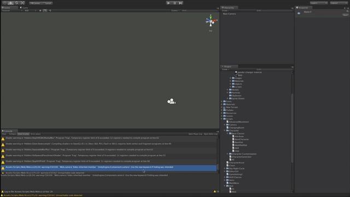The image size is (350, 197).
Task: Expand the Materials folder in Project
Action: pyautogui.click(x=222, y=105)
